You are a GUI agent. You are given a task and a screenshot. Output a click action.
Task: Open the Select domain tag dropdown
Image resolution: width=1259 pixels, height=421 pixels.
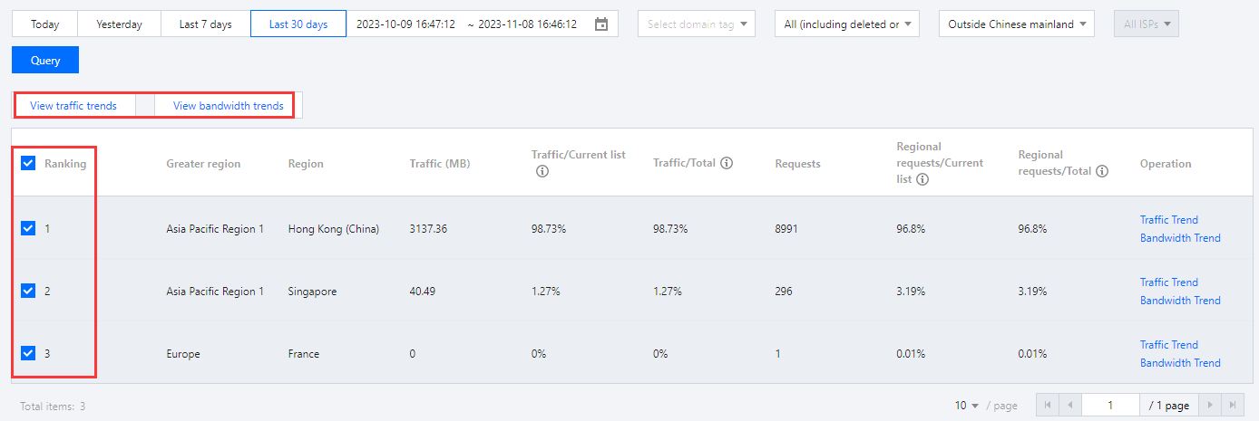pos(697,24)
